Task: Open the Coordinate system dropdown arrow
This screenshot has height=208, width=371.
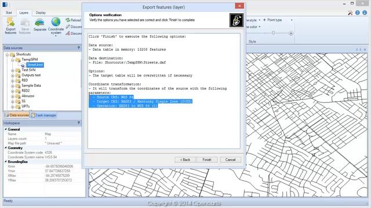Action: [x=56, y=36]
